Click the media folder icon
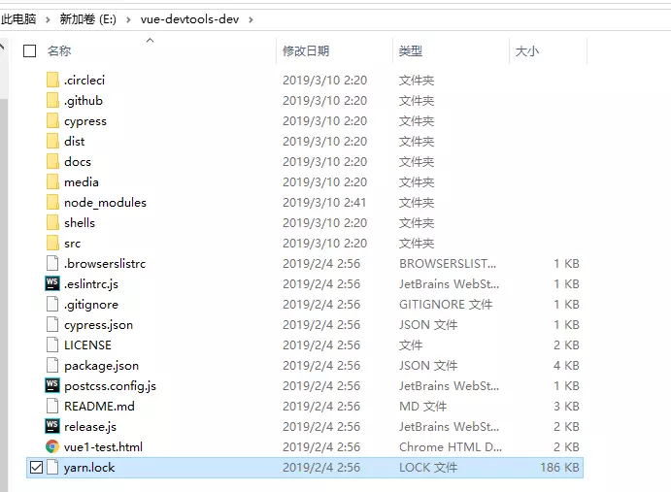This screenshot has width=671, height=492. pos(52,182)
